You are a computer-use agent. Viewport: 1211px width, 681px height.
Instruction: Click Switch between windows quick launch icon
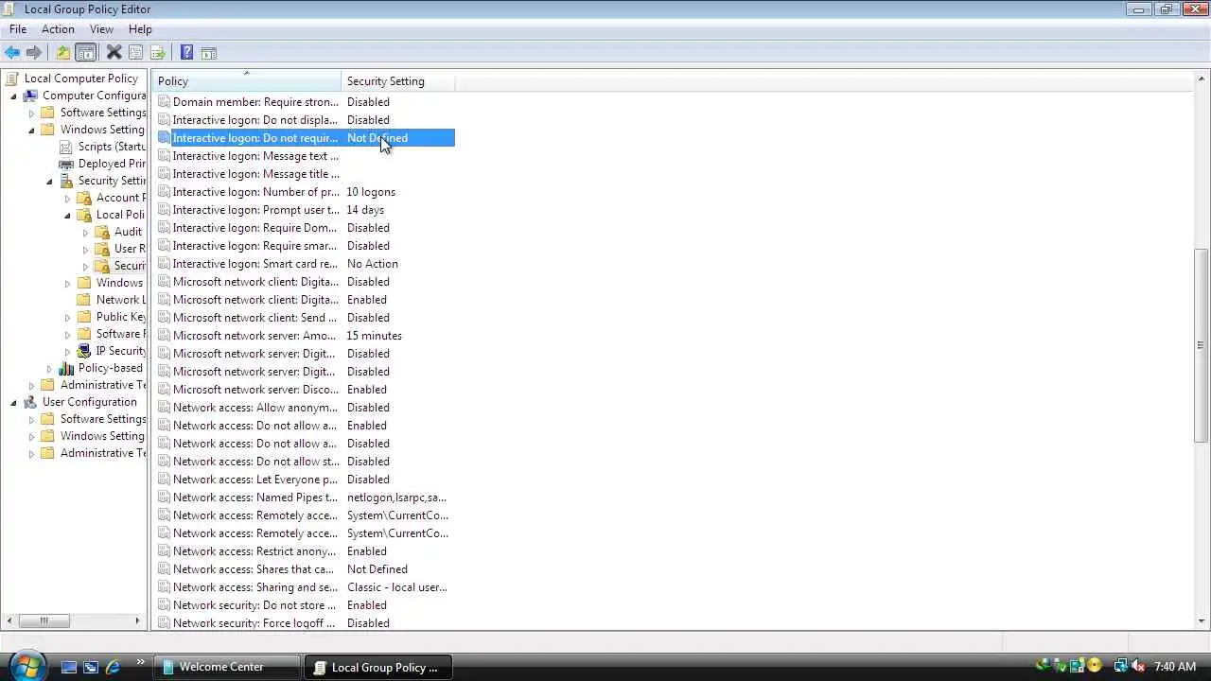click(91, 667)
